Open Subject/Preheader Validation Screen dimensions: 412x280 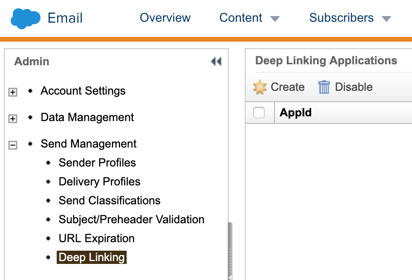point(131,219)
